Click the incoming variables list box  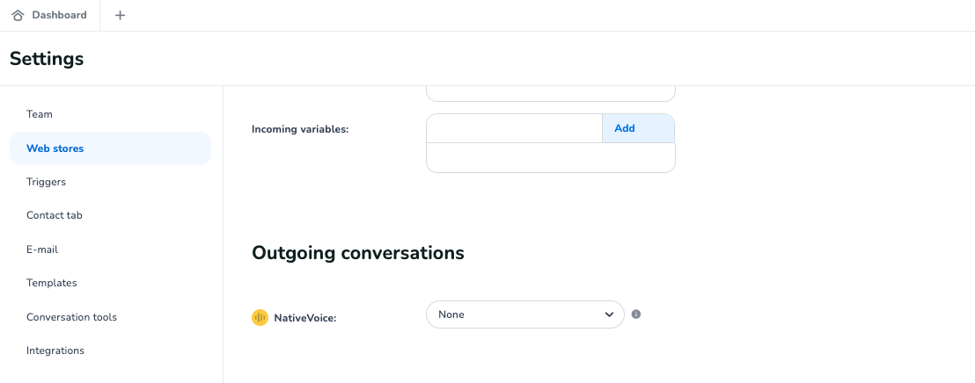pos(550,158)
